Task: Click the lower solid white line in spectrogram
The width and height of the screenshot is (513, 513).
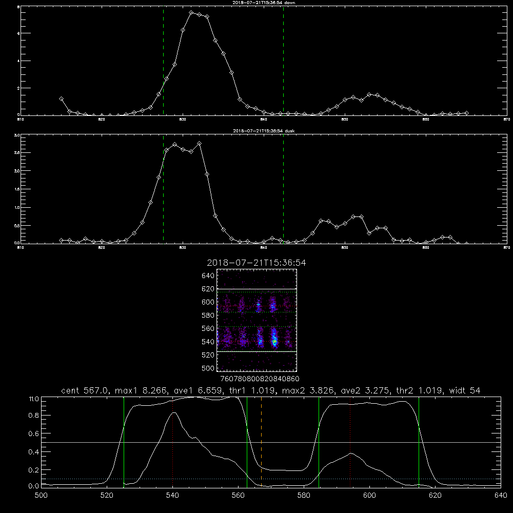Action: point(256,351)
